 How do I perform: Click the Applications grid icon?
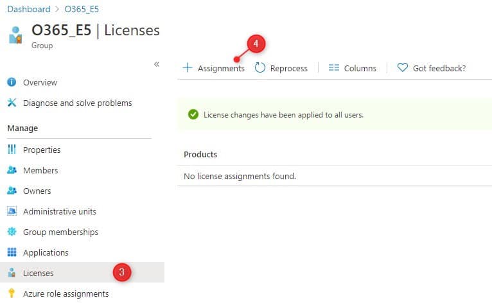click(x=12, y=252)
